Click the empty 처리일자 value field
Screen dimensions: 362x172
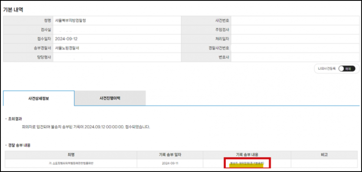pos(295,39)
